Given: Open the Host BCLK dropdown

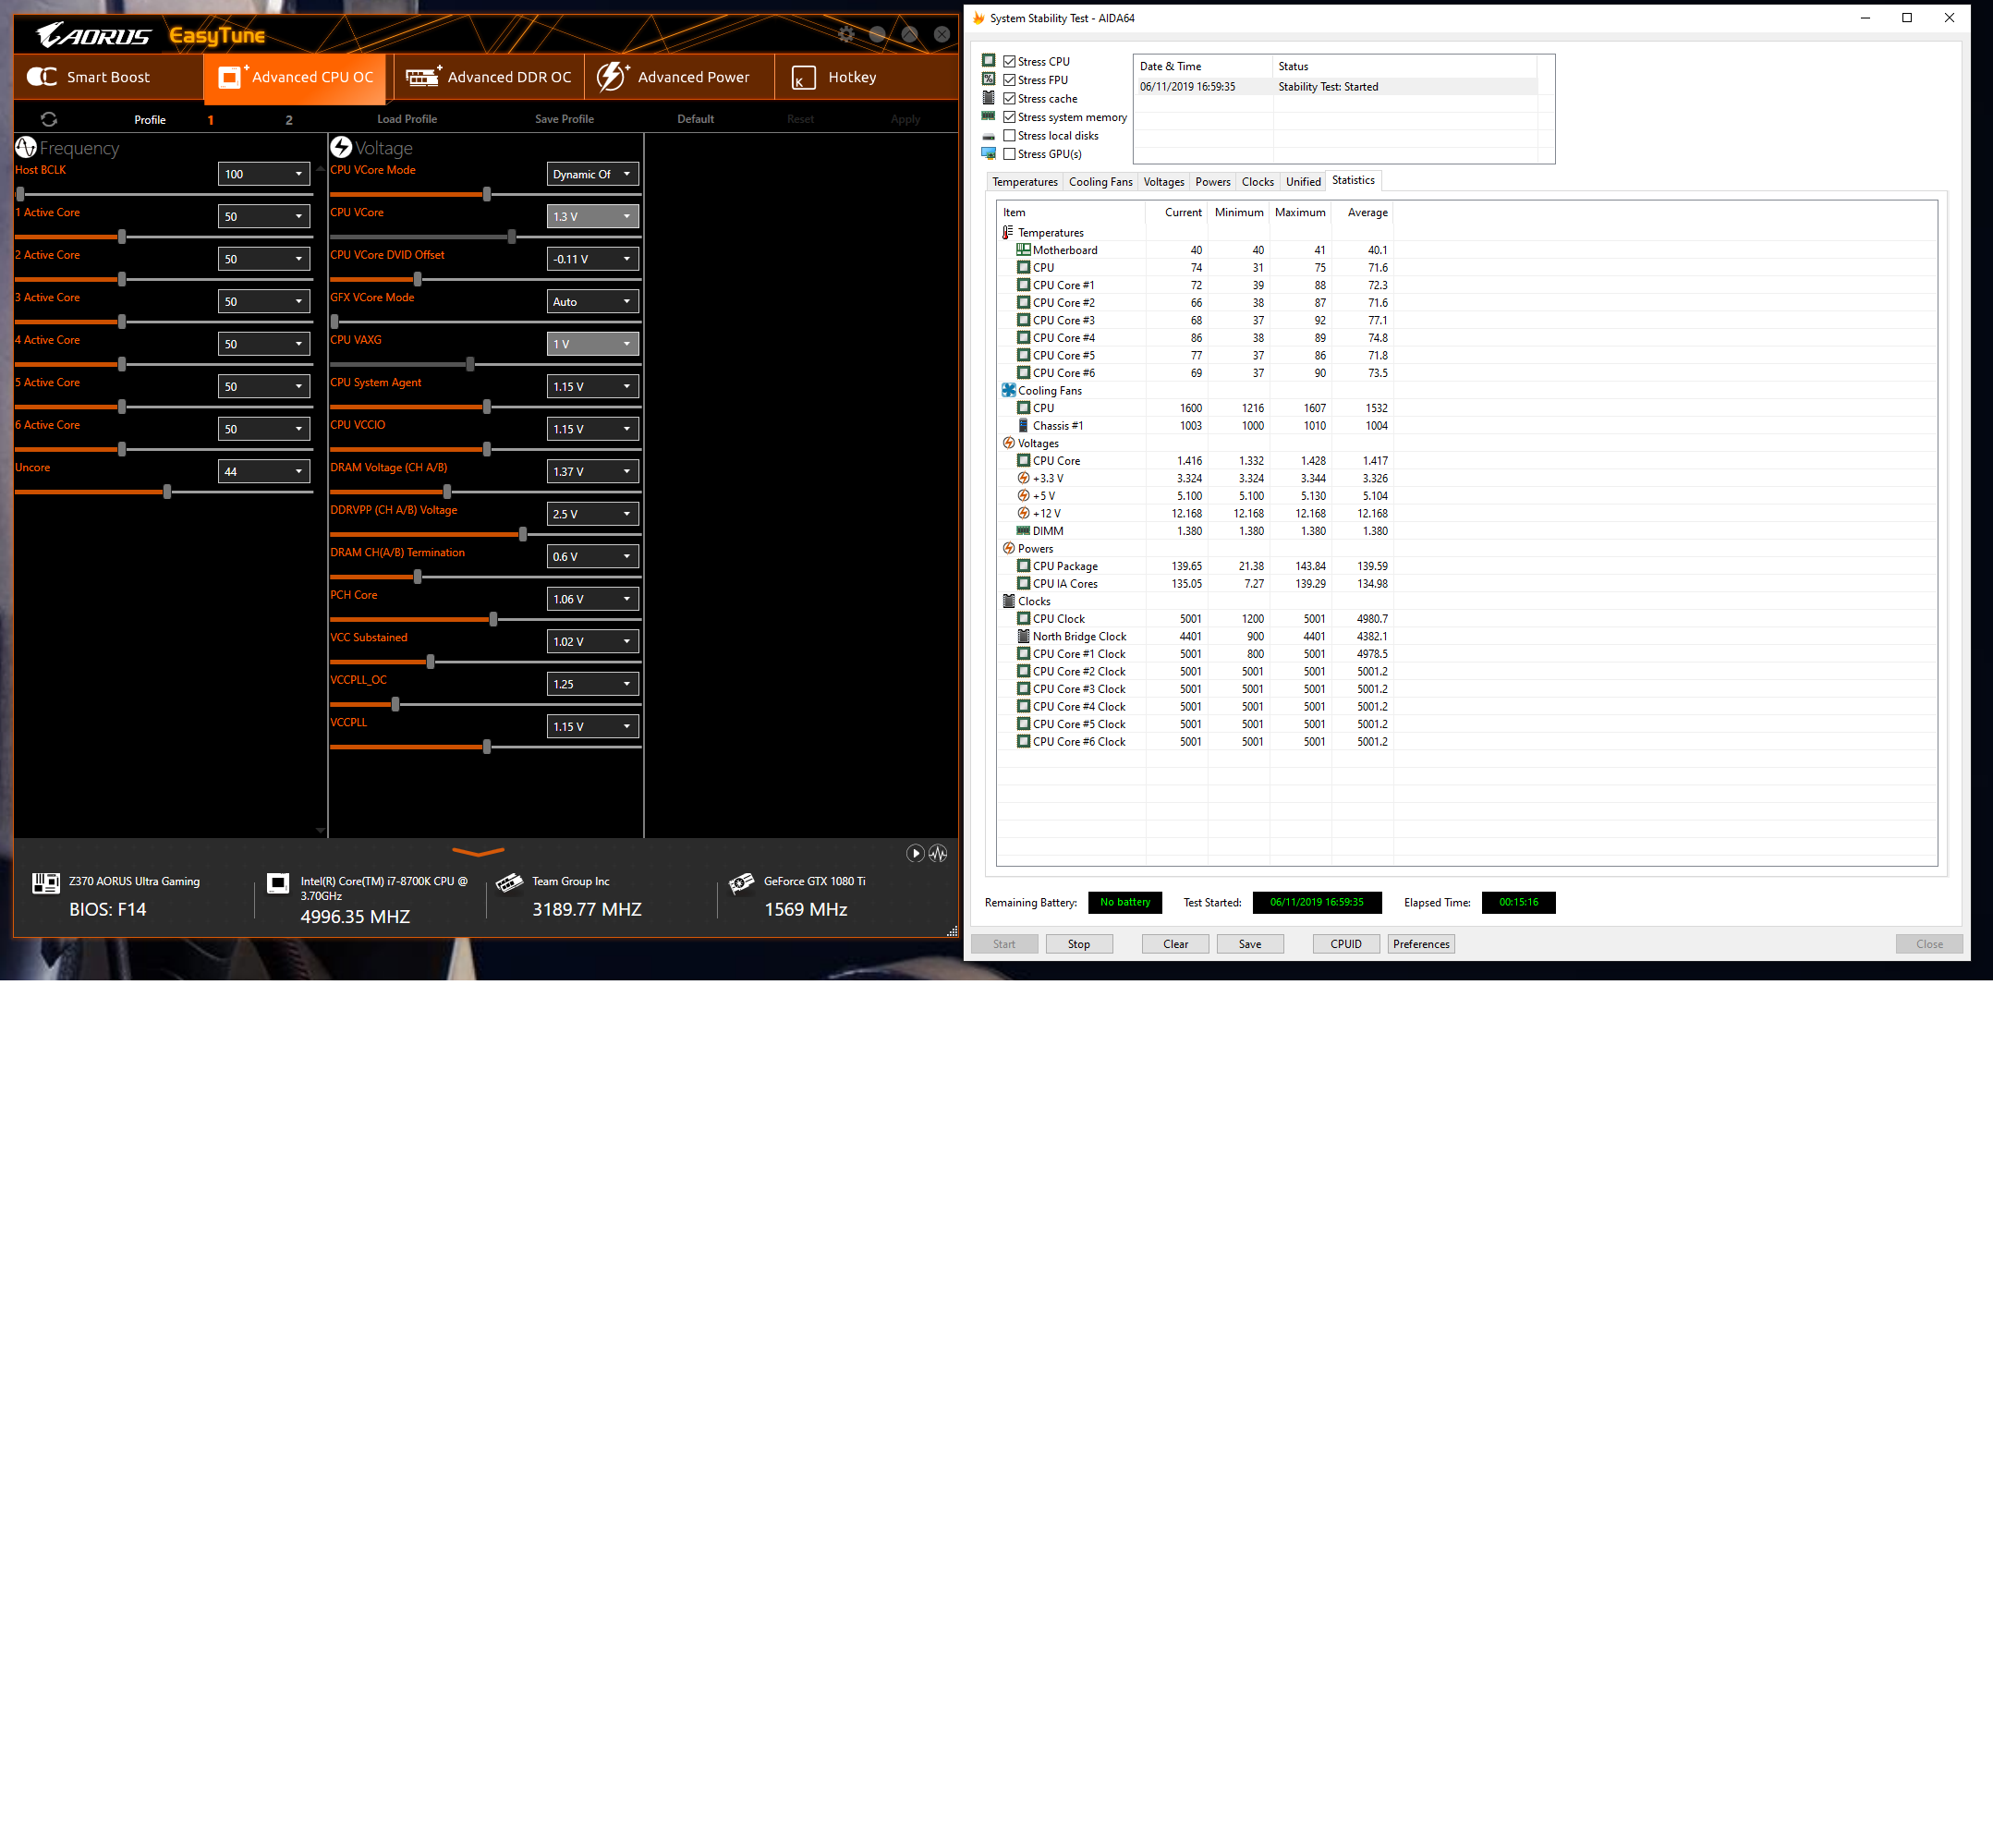Looking at the screenshot, I should 264,174.
